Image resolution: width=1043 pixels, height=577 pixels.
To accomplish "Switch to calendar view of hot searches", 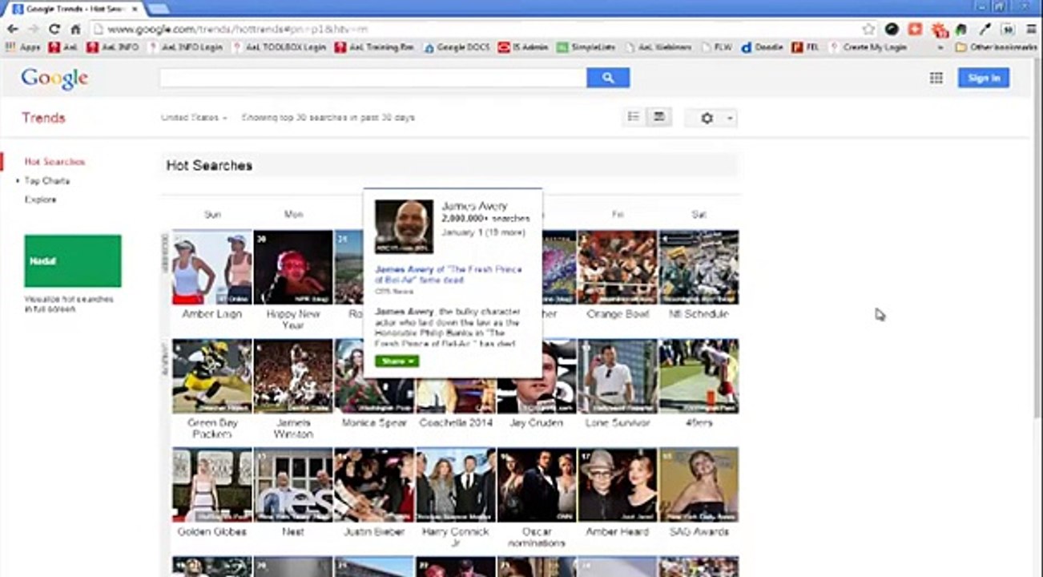I will (659, 117).
